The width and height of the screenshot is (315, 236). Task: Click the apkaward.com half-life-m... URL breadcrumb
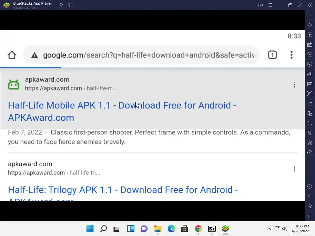click(71, 88)
